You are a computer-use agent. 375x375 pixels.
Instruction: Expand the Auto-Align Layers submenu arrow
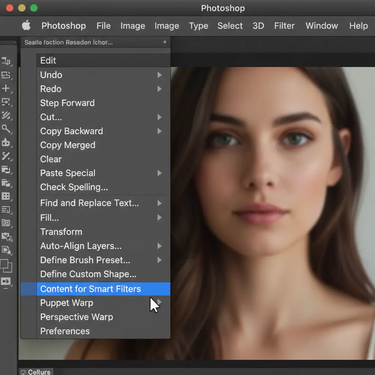coord(159,246)
